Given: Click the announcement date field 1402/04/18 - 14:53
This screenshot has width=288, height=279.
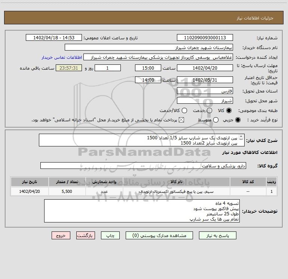Looking at the screenshot, I should pyautogui.click(x=54, y=37).
